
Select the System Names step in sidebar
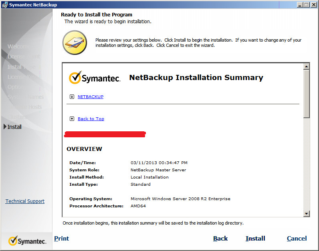[x=26, y=97]
